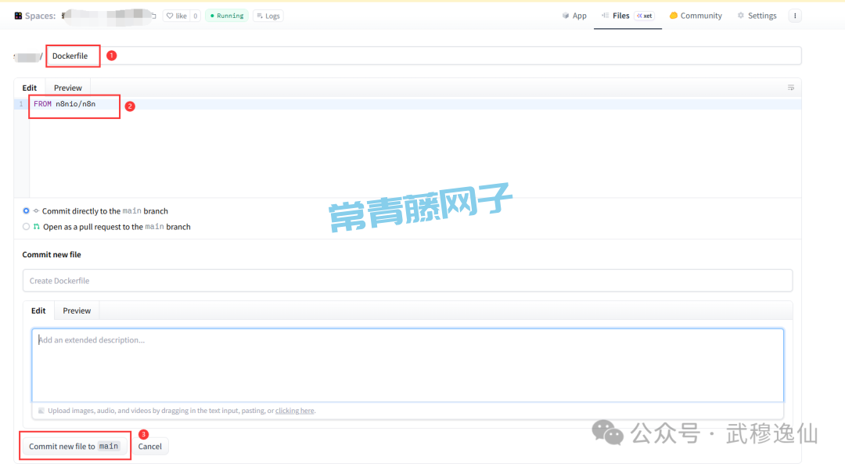The height and width of the screenshot is (467, 845).
Task: Select Commit directly to the main branch
Action: [x=26, y=211]
